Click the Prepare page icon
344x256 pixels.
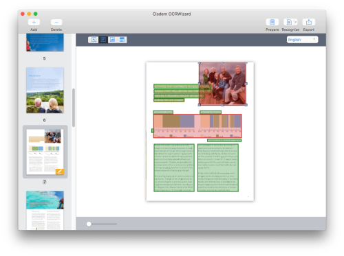coord(272,22)
